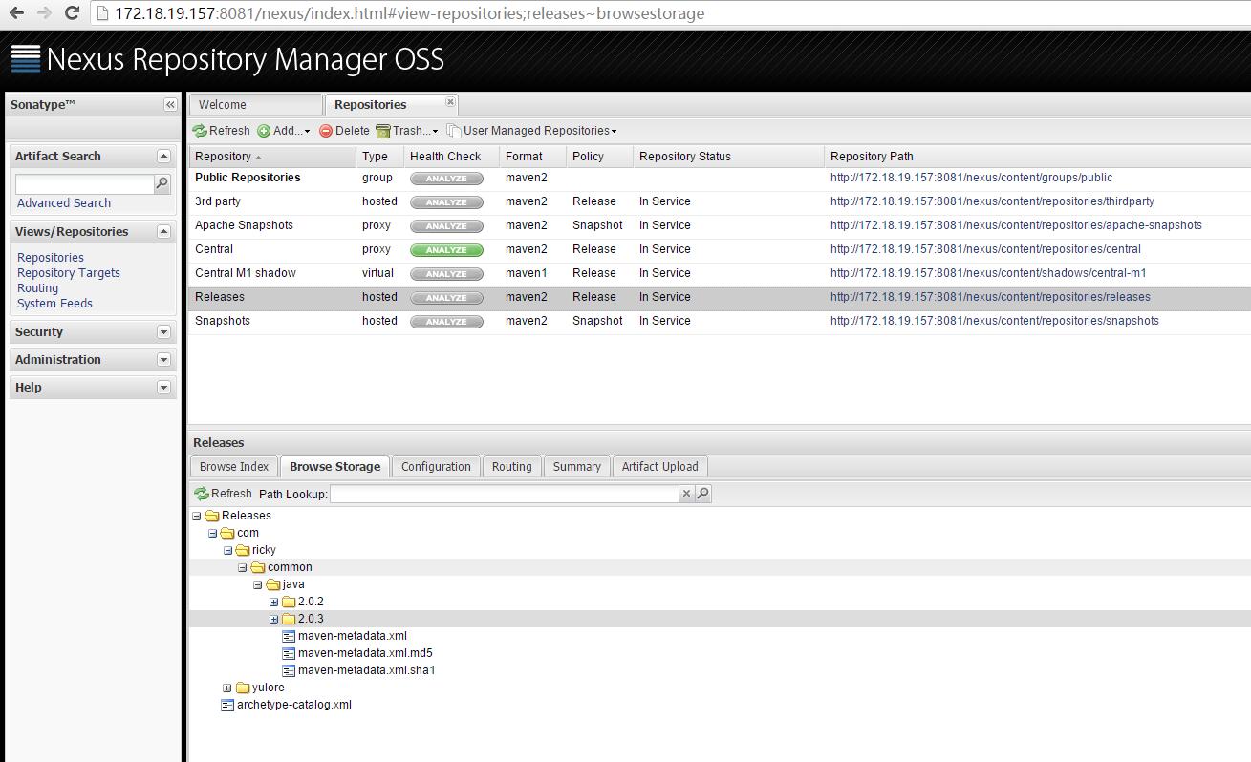The width and height of the screenshot is (1251, 762).
Task: Click the browser back arrow
Action: click(16, 13)
